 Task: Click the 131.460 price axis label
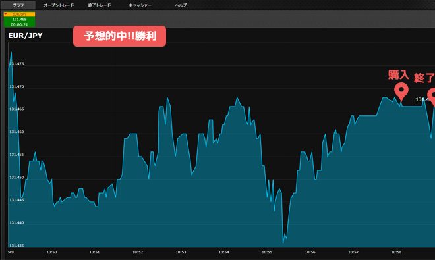click(16, 132)
